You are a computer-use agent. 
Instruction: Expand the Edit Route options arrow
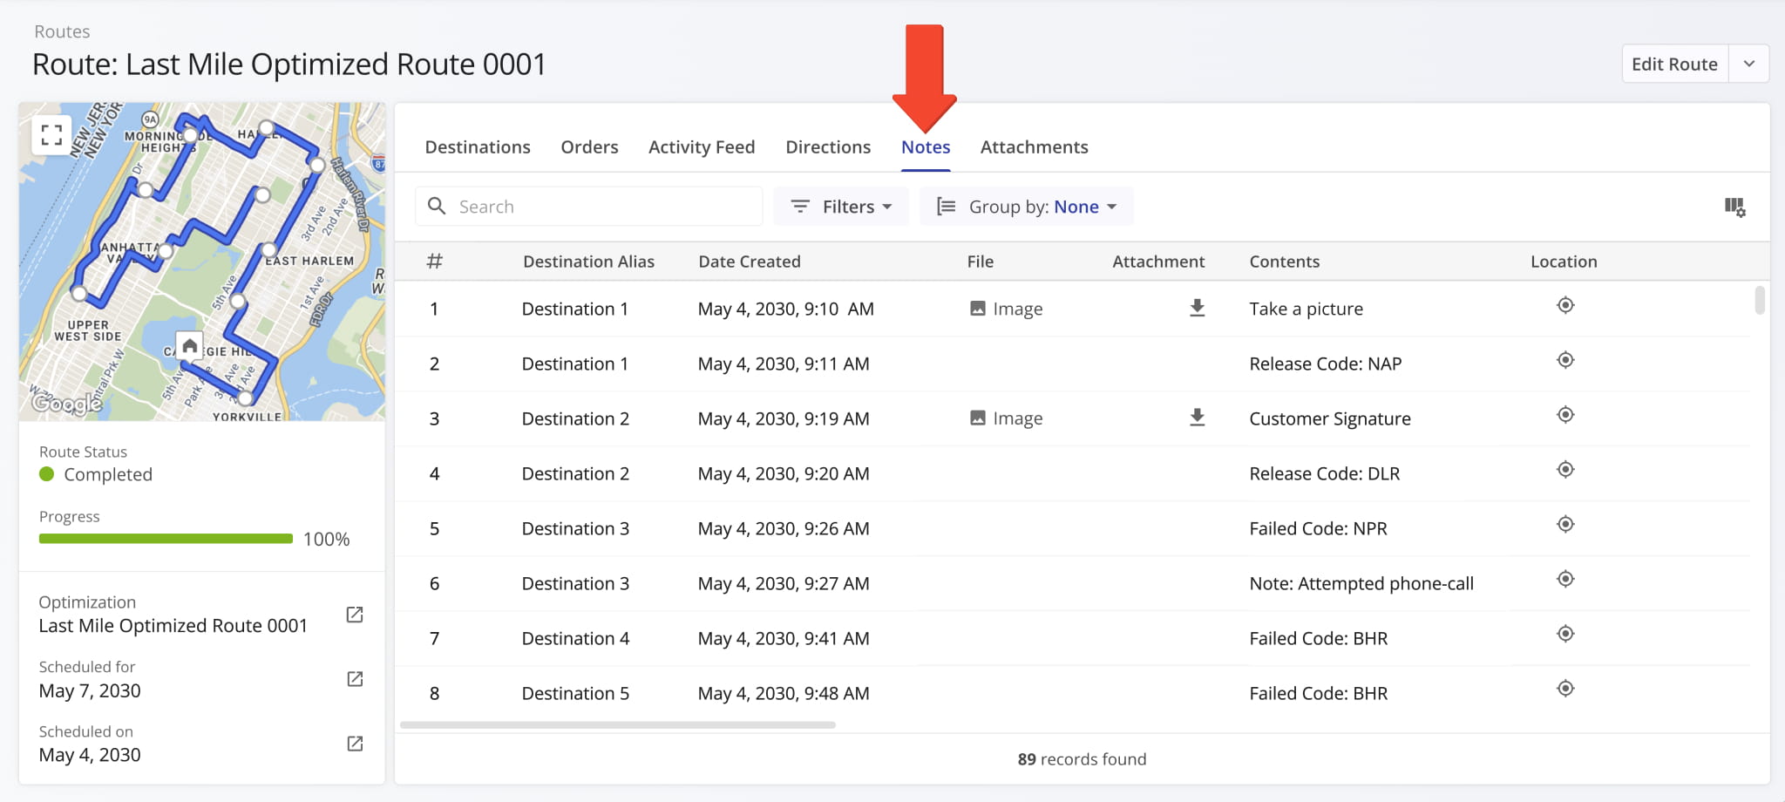coord(1748,64)
